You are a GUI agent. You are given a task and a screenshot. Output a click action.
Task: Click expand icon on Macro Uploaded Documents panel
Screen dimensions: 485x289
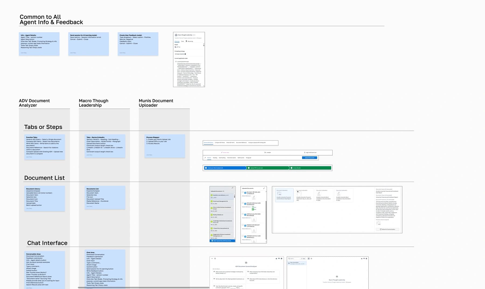[264, 188]
